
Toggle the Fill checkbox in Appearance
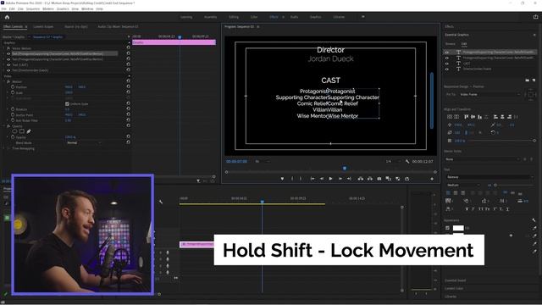point(448,228)
